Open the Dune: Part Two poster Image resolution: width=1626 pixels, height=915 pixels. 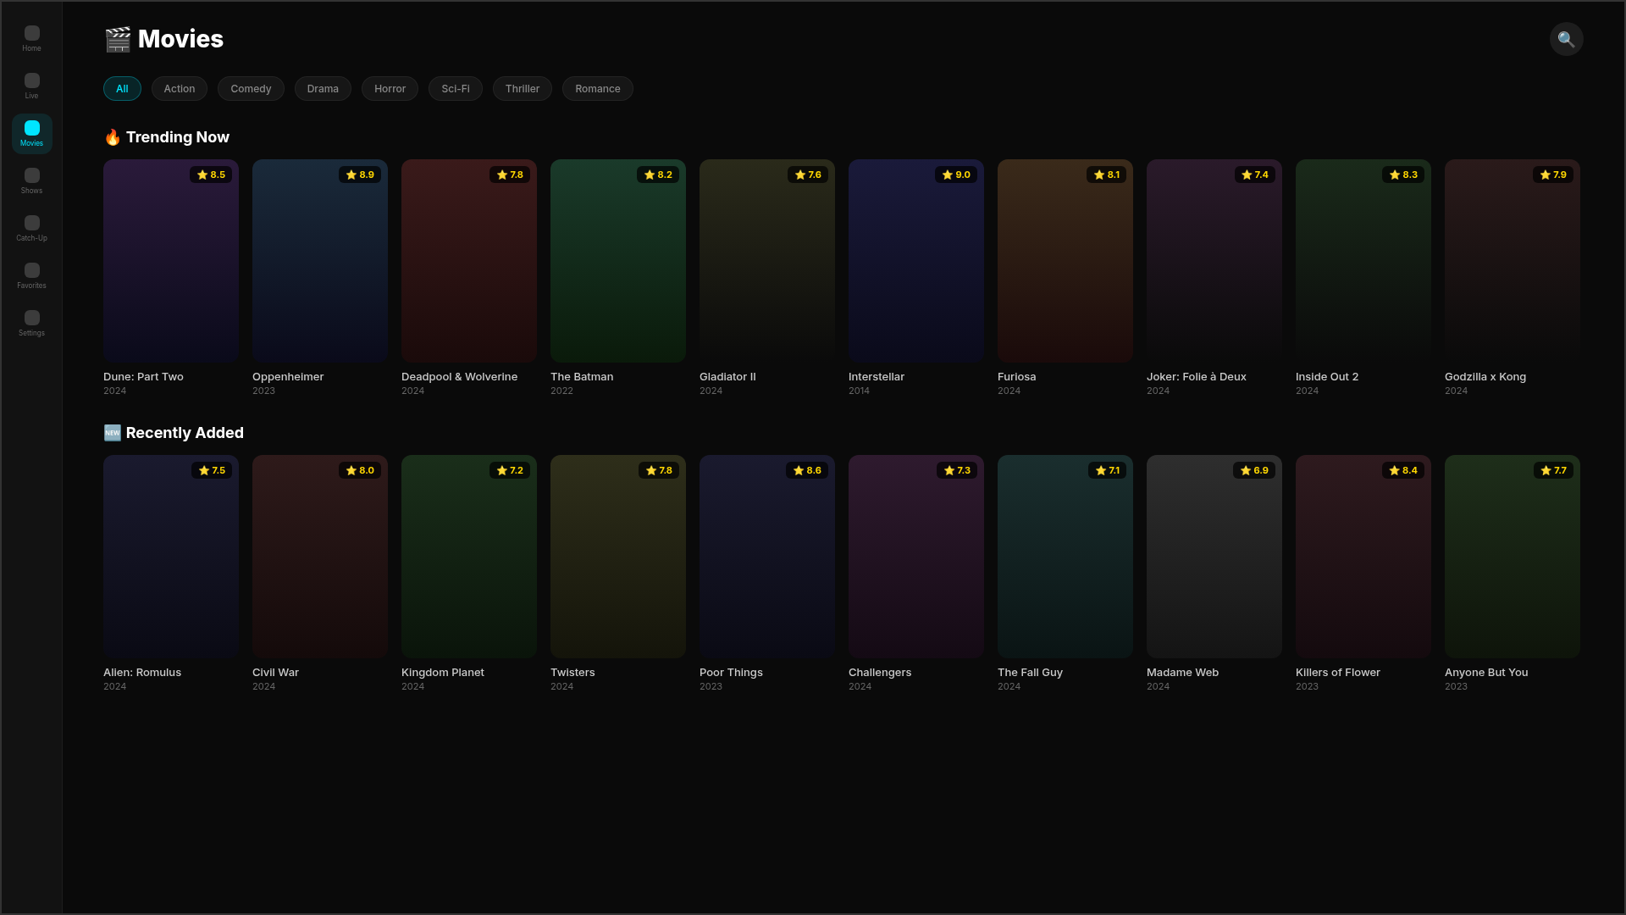(170, 260)
